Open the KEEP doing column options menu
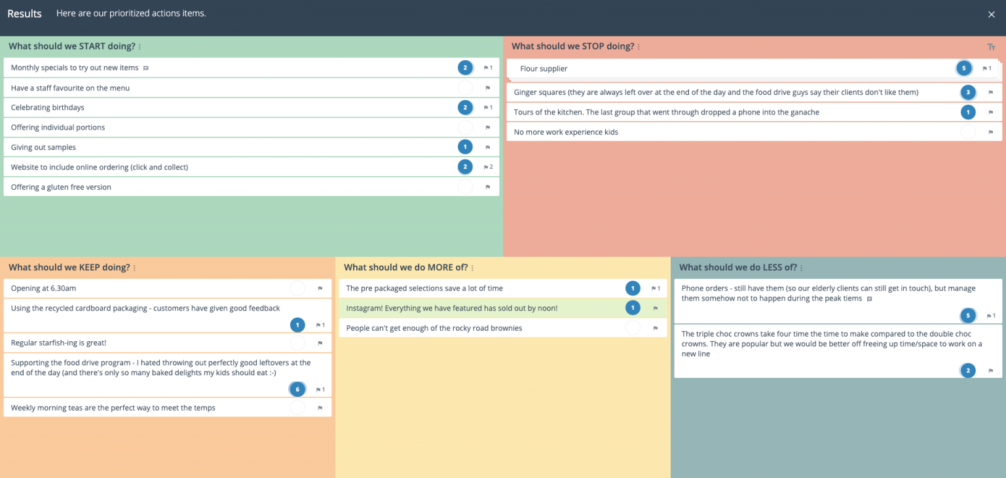The height and width of the screenshot is (478, 1006). point(134,267)
